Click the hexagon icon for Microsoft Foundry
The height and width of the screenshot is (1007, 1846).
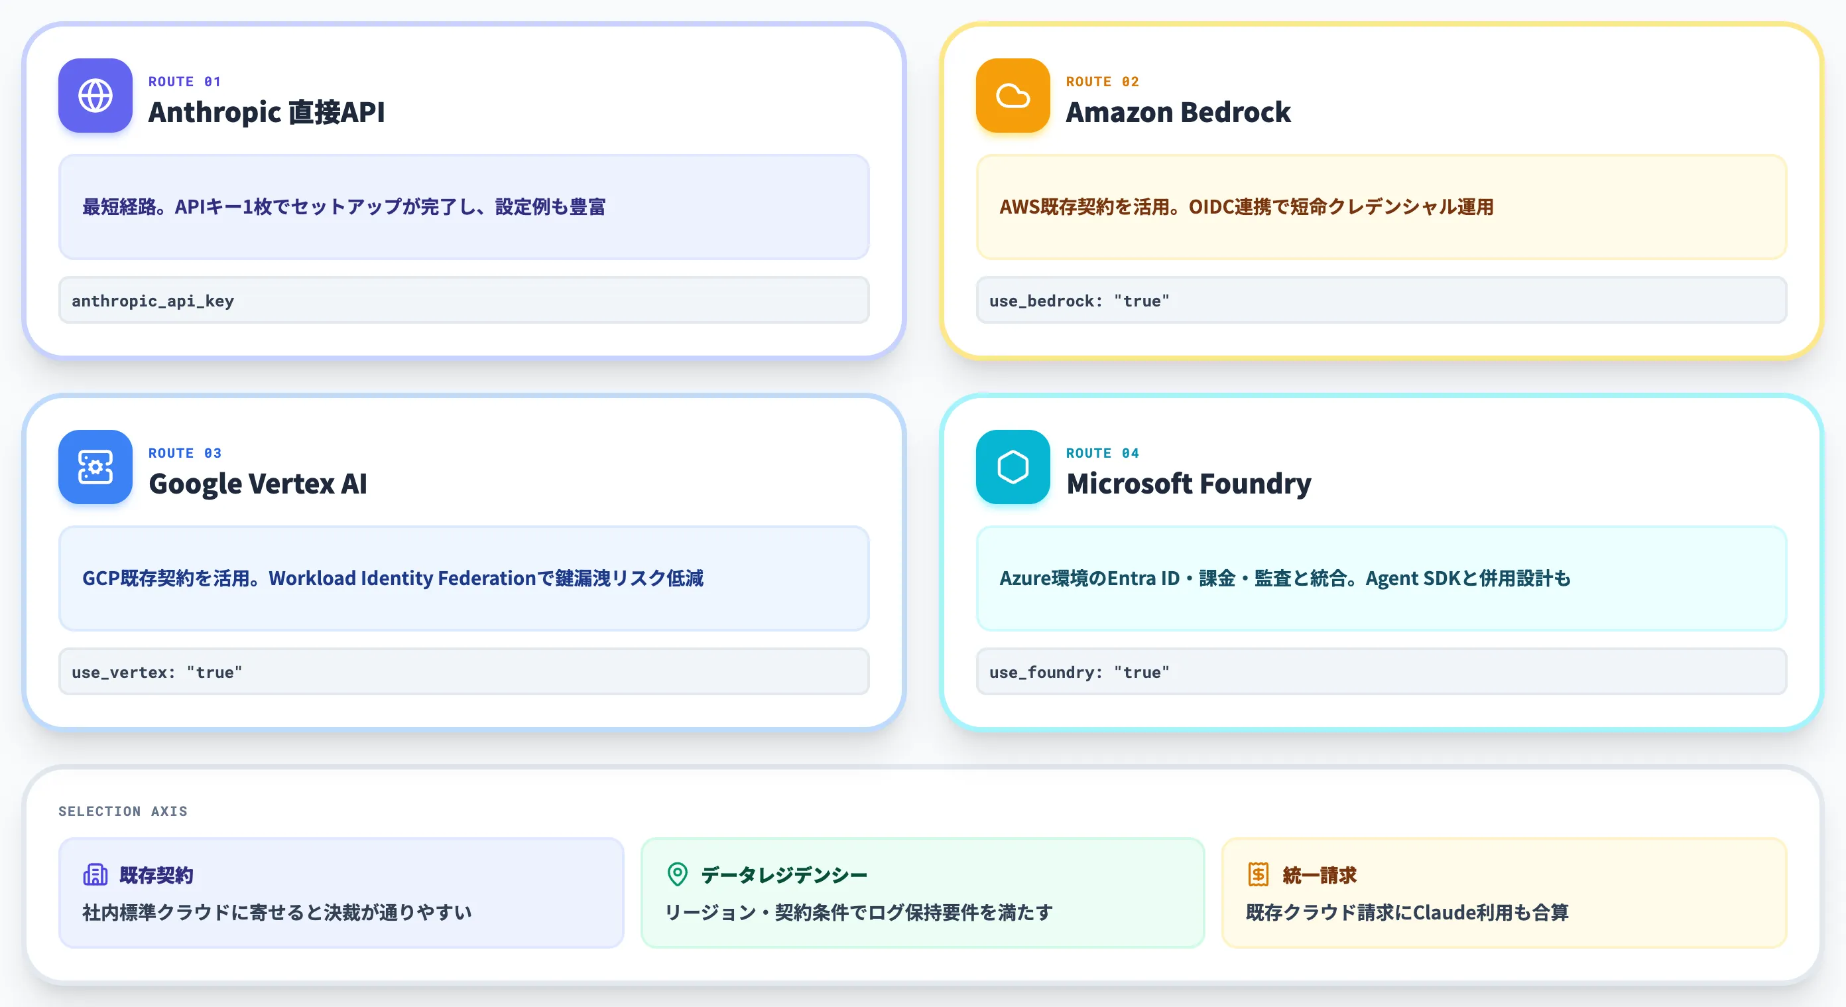point(1013,466)
